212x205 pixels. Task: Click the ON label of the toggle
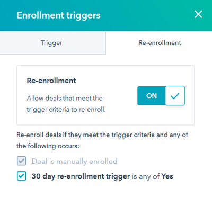pos(152,96)
